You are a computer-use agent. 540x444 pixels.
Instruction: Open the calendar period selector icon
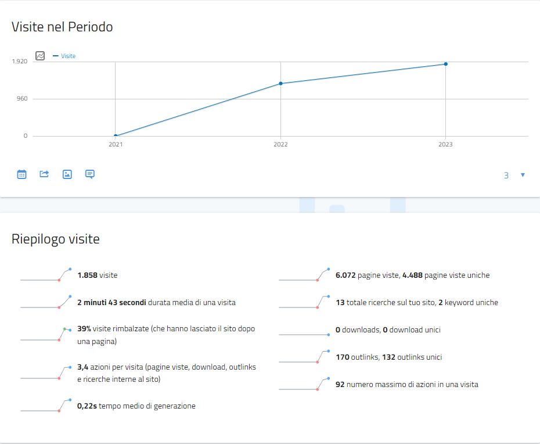22,174
